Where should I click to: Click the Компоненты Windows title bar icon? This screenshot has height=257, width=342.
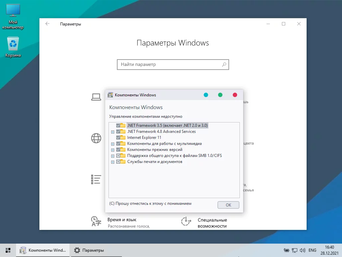[x=110, y=95]
